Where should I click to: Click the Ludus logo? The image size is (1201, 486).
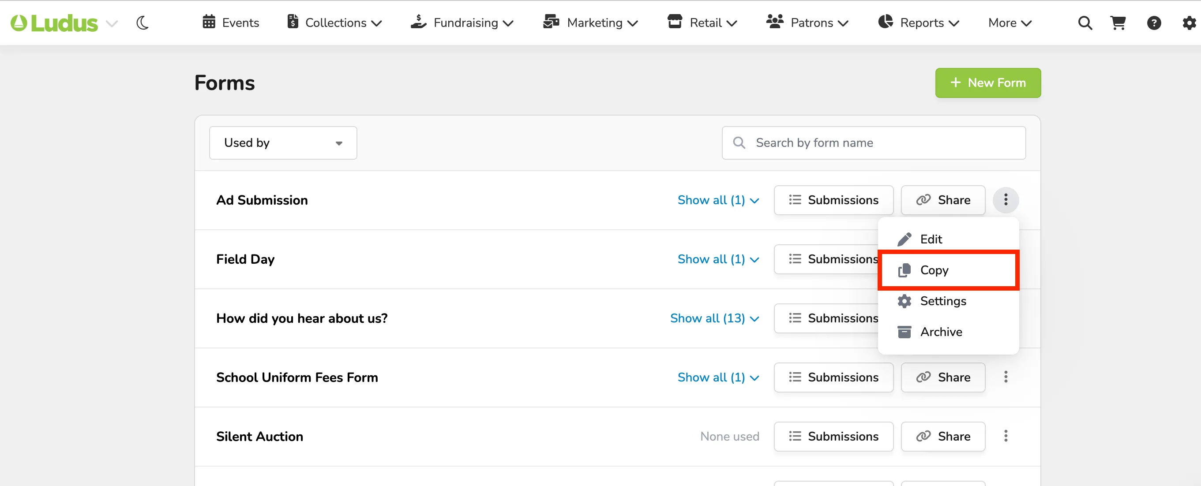(54, 23)
